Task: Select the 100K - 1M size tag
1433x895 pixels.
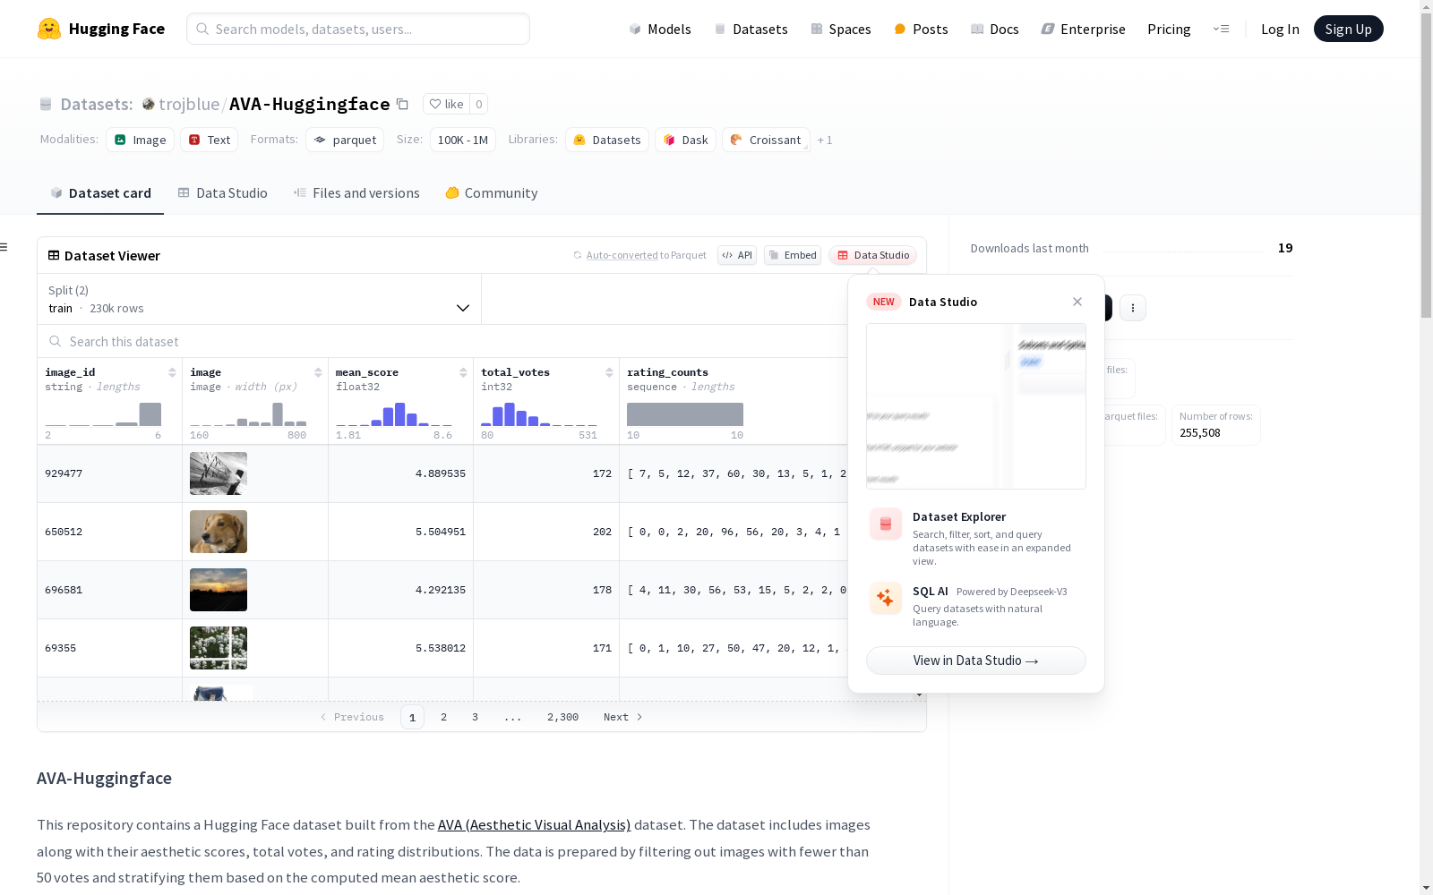Action: point(463,140)
